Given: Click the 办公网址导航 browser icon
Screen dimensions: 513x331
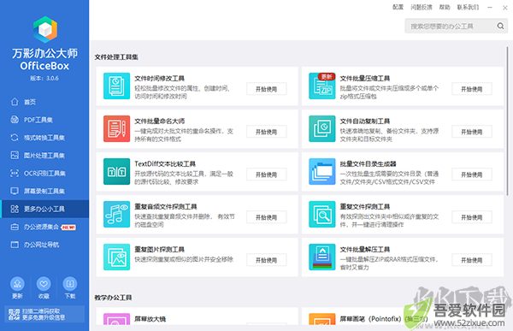Looking at the screenshot, I should [15, 245].
